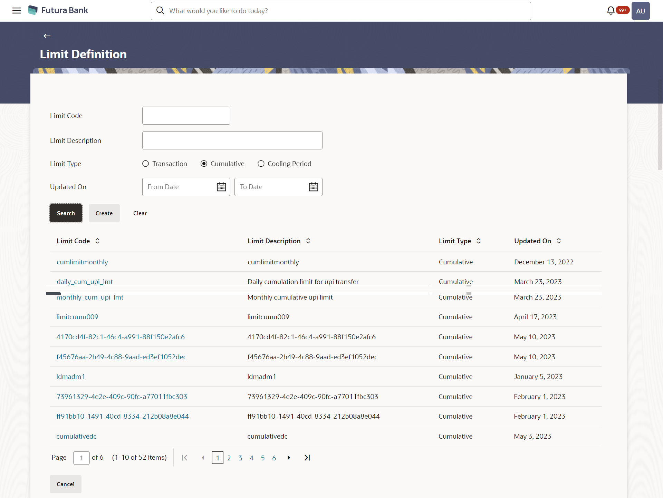Sort table by Limit Description column
The image size is (663, 498).
pos(308,241)
